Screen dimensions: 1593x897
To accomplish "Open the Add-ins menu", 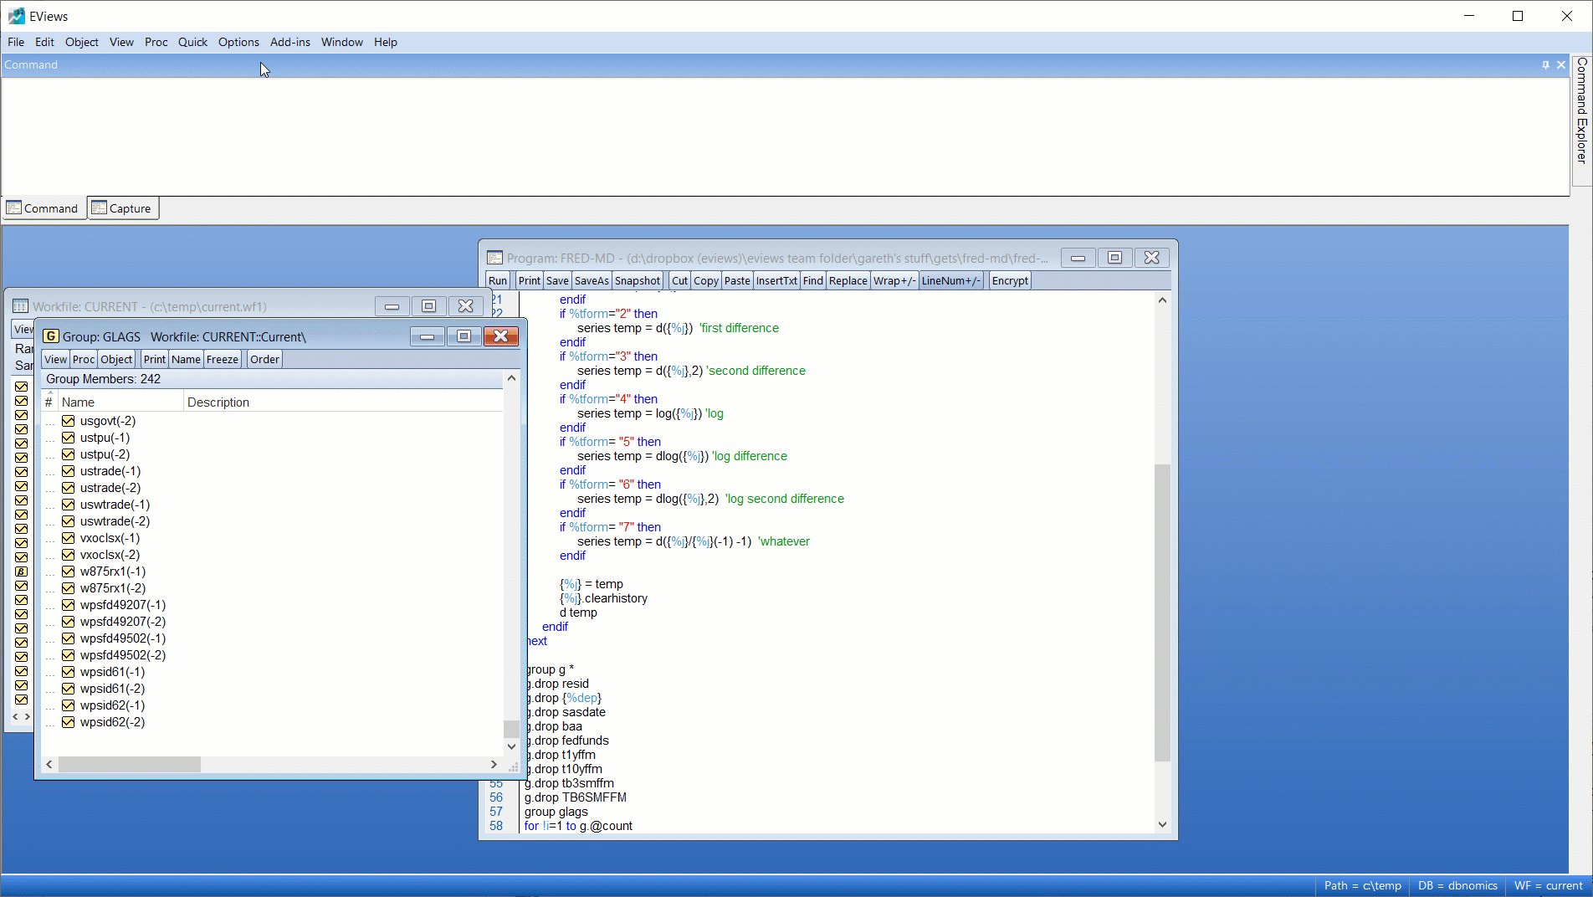I will (x=289, y=42).
